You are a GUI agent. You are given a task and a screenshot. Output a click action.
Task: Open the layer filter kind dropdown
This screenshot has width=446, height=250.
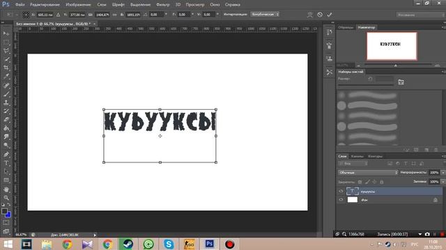353,164
